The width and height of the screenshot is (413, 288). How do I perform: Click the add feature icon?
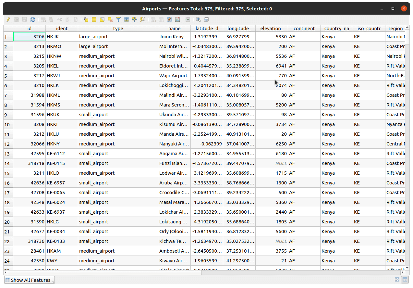point(43,20)
